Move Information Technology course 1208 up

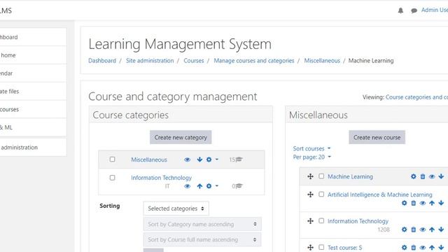click(432, 230)
